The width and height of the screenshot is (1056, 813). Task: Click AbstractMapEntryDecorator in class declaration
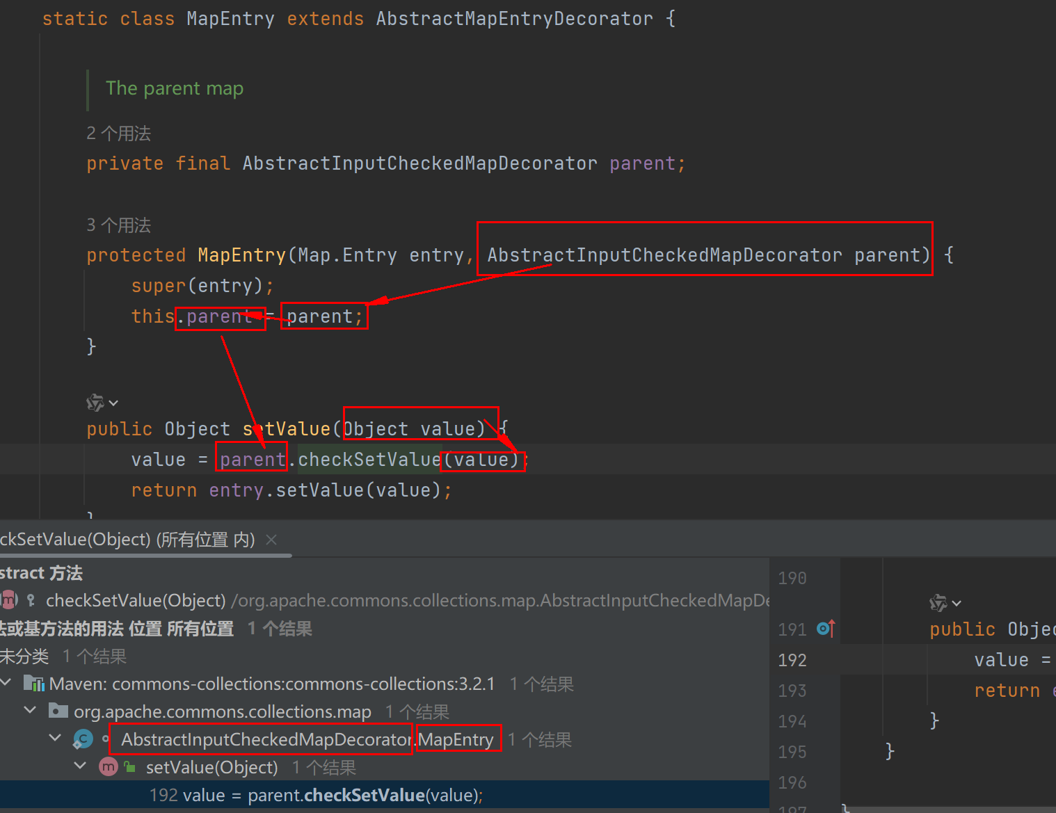515,19
